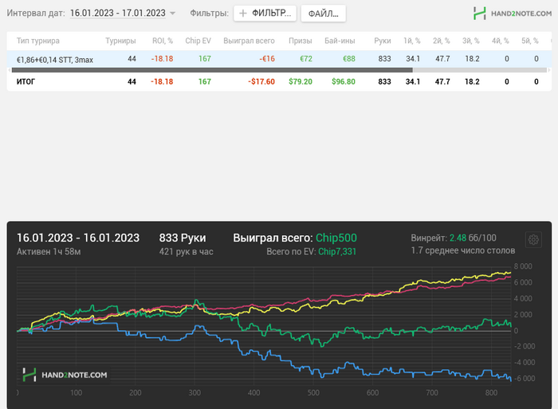
Task: Click the €88 buy-ins cell
Action: tap(349, 59)
